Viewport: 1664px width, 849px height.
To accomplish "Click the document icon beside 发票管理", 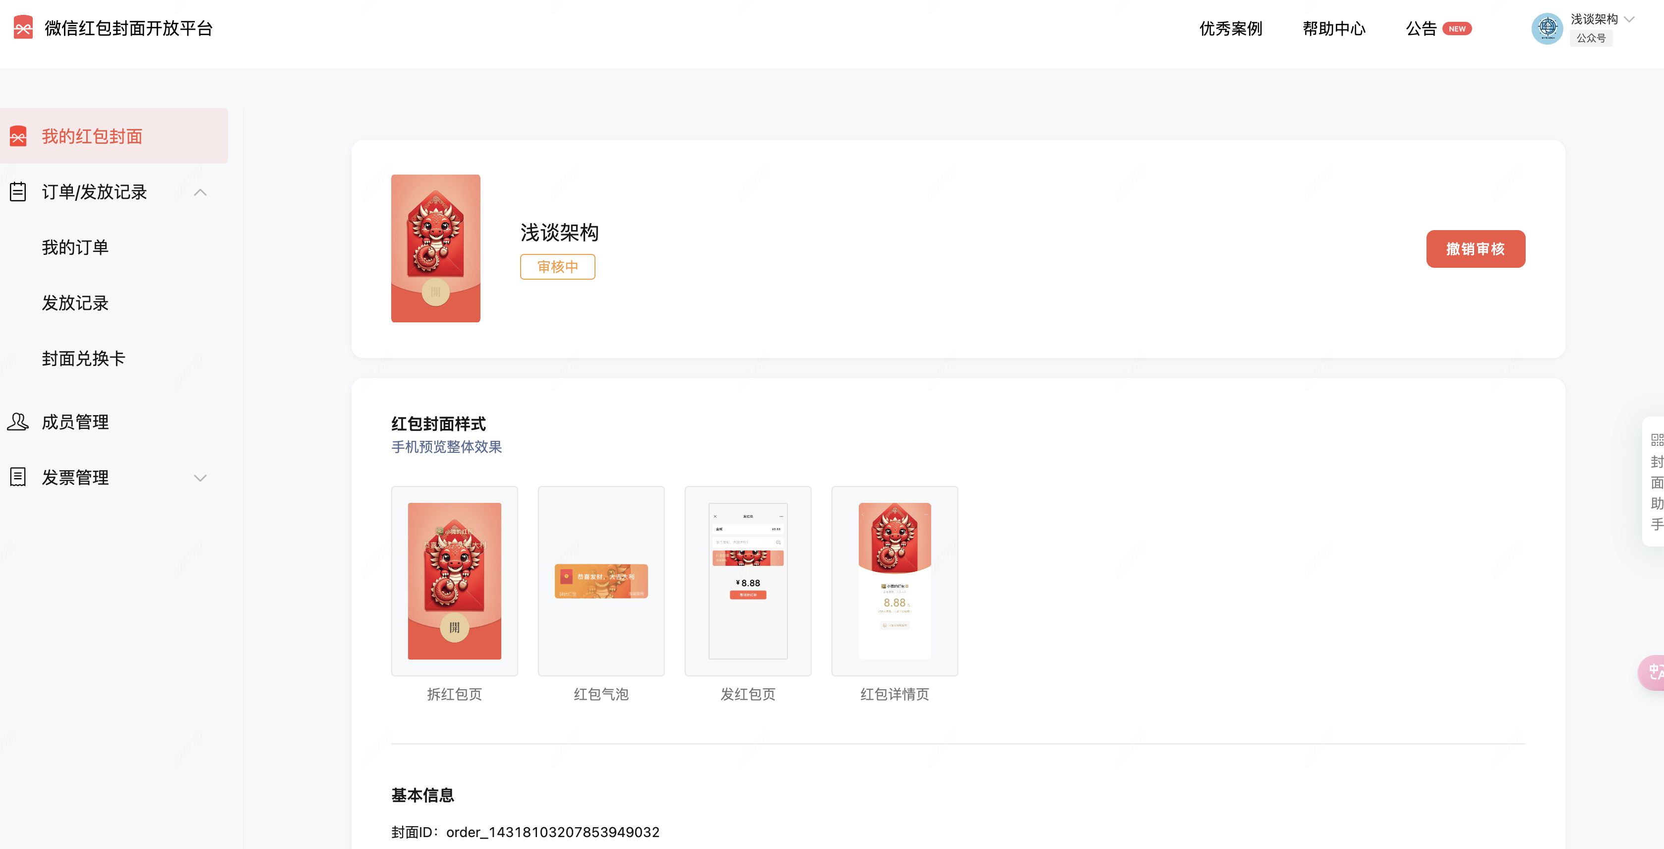I will click(x=18, y=477).
